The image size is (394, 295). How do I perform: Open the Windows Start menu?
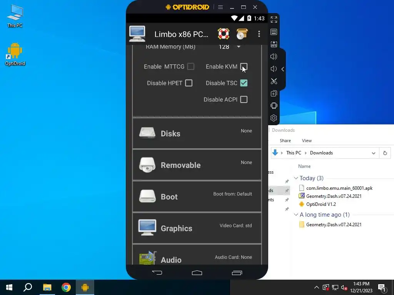coord(9,287)
